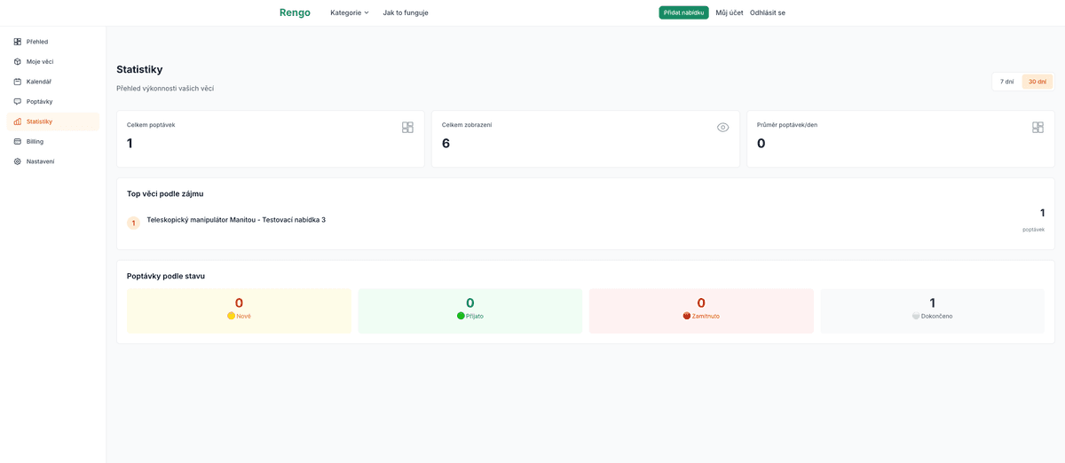This screenshot has height=463, width=1065.
Task: Click grid icon in Celkem poptávek card
Action: click(x=407, y=128)
